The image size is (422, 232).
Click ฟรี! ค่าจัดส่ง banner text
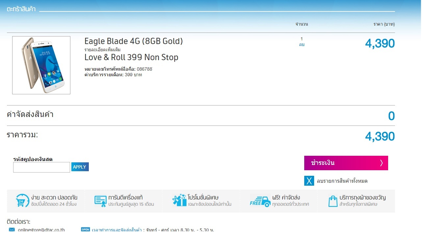(x=286, y=197)
